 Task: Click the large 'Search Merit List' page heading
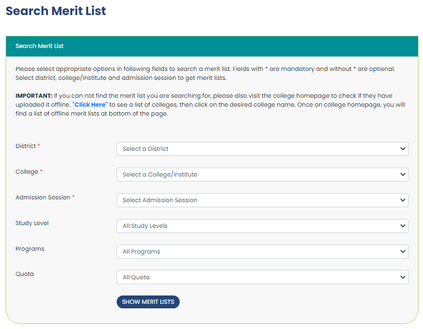click(x=56, y=11)
